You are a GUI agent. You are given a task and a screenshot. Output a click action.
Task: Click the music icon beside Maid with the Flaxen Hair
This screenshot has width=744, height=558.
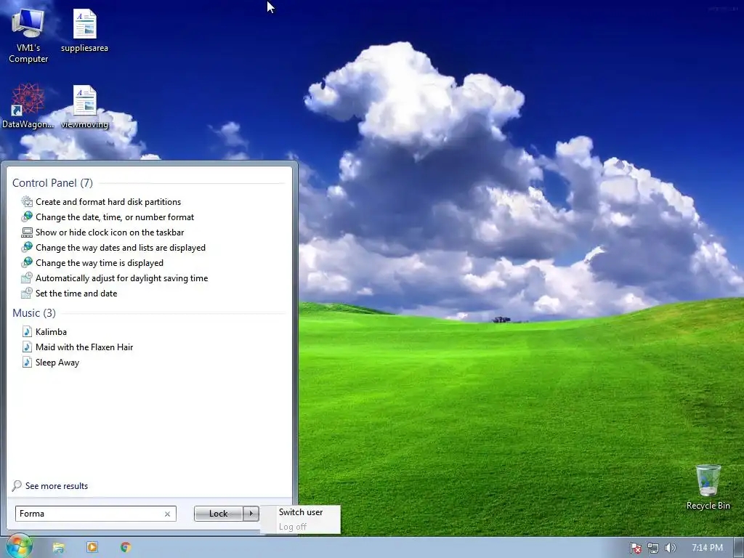point(27,347)
